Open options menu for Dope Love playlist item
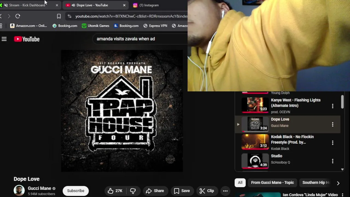Image resolution: width=350 pixels, height=197 pixels. (332, 124)
